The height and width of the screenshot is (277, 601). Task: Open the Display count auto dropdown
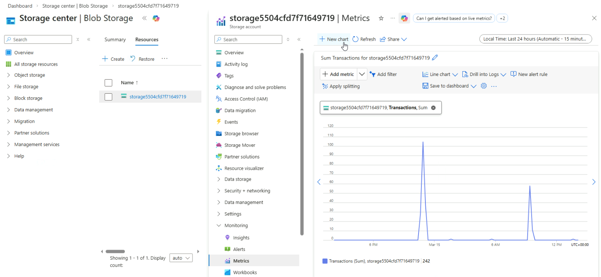pos(181,258)
